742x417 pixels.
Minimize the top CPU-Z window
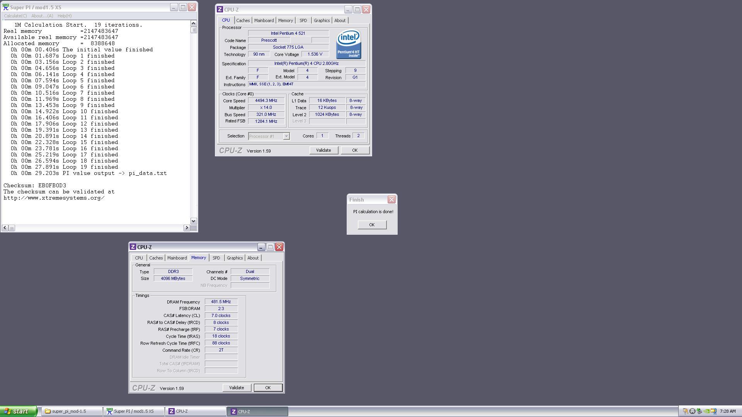pos(348,9)
